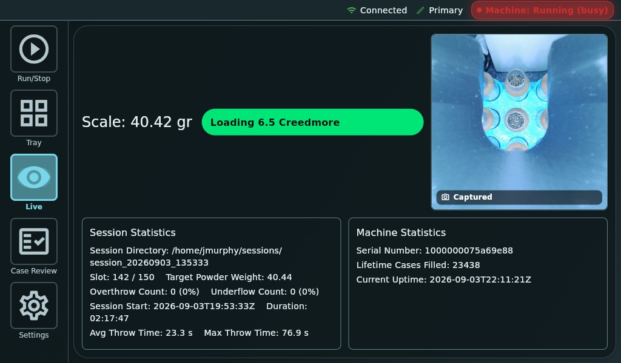Click the Primary label
This screenshot has width=621, height=363.
click(x=446, y=10)
